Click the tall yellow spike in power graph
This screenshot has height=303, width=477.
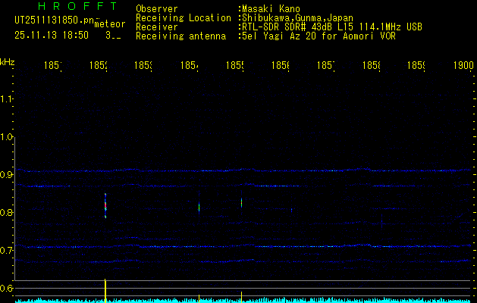pyautogui.click(x=105, y=289)
